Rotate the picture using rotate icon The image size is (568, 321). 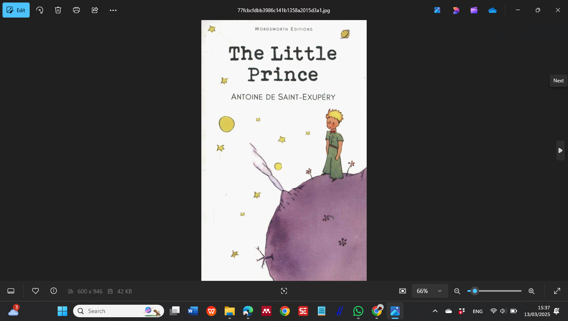[x=40, y=10]
